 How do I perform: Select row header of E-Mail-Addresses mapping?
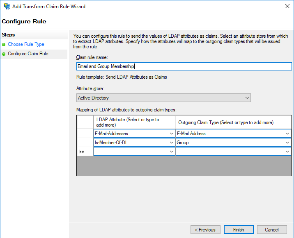(85, 134)
